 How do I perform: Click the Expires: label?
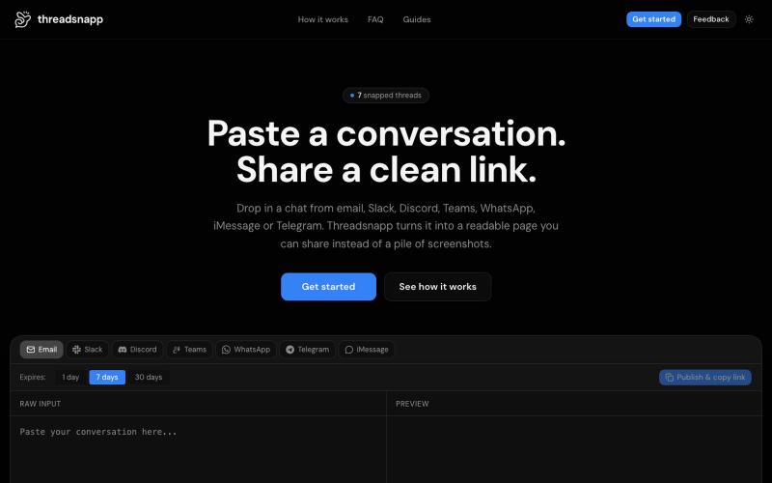coord(33,377)
